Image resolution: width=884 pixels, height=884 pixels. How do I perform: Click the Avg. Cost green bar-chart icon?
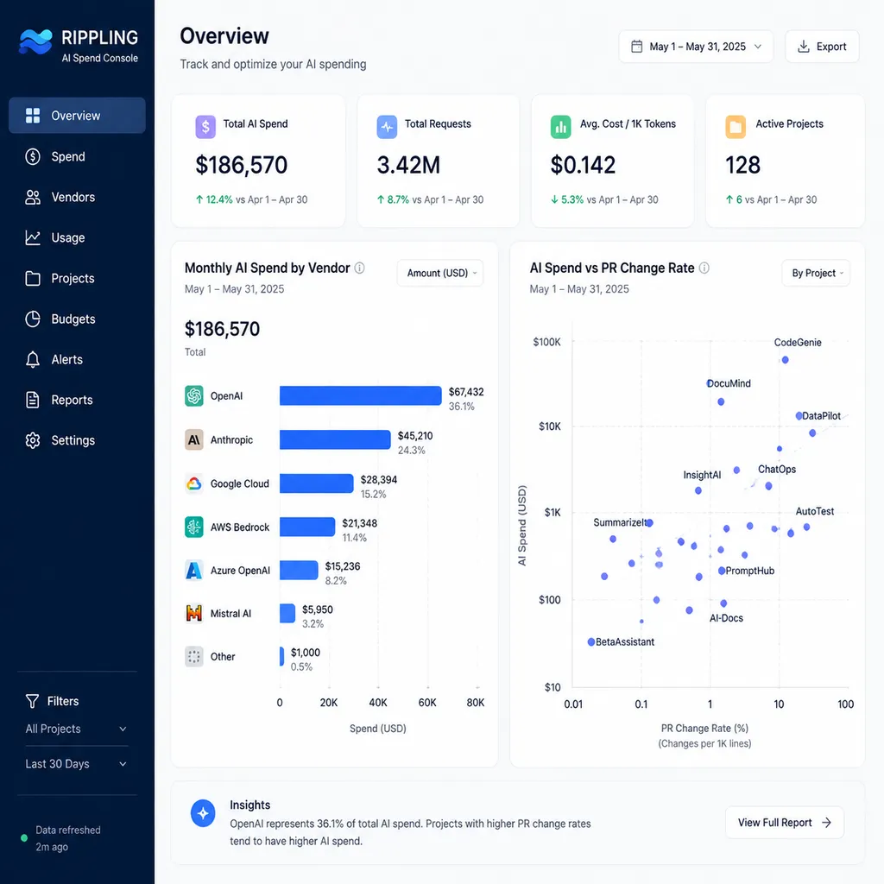click(x=560, y=127)
